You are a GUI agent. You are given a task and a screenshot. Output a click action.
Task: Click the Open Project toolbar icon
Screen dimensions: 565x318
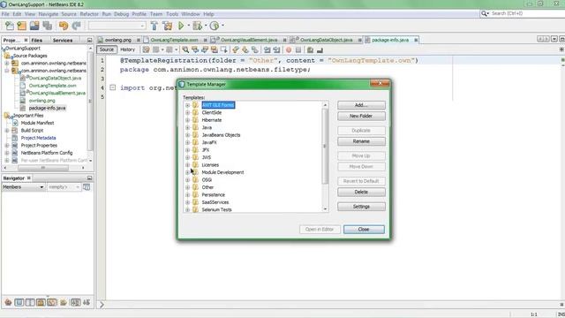coord(34,26)
